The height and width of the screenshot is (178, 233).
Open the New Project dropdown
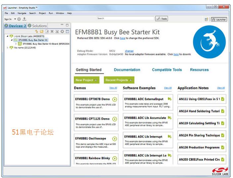coord(87,80)
